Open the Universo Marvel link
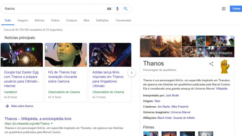 [x=180, y=112]
